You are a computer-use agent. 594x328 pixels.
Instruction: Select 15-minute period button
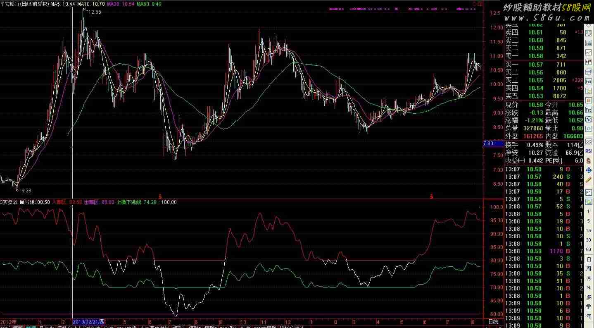pyautogui.click(x=588, y=230)
